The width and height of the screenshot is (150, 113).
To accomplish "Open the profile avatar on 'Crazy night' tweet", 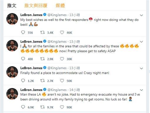I will click(x=12, y=72).
